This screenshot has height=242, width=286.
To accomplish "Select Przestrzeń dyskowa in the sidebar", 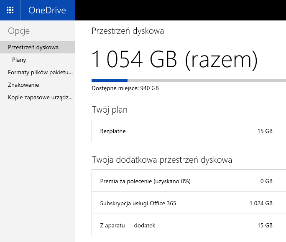I will click(33, 47).
